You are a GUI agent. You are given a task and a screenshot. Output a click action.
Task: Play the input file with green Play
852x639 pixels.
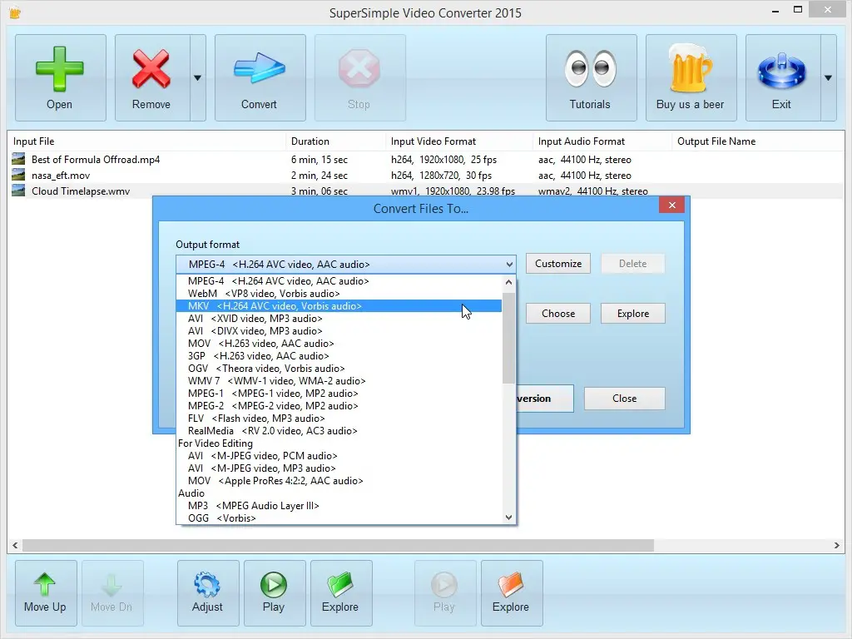coord(275,593)
